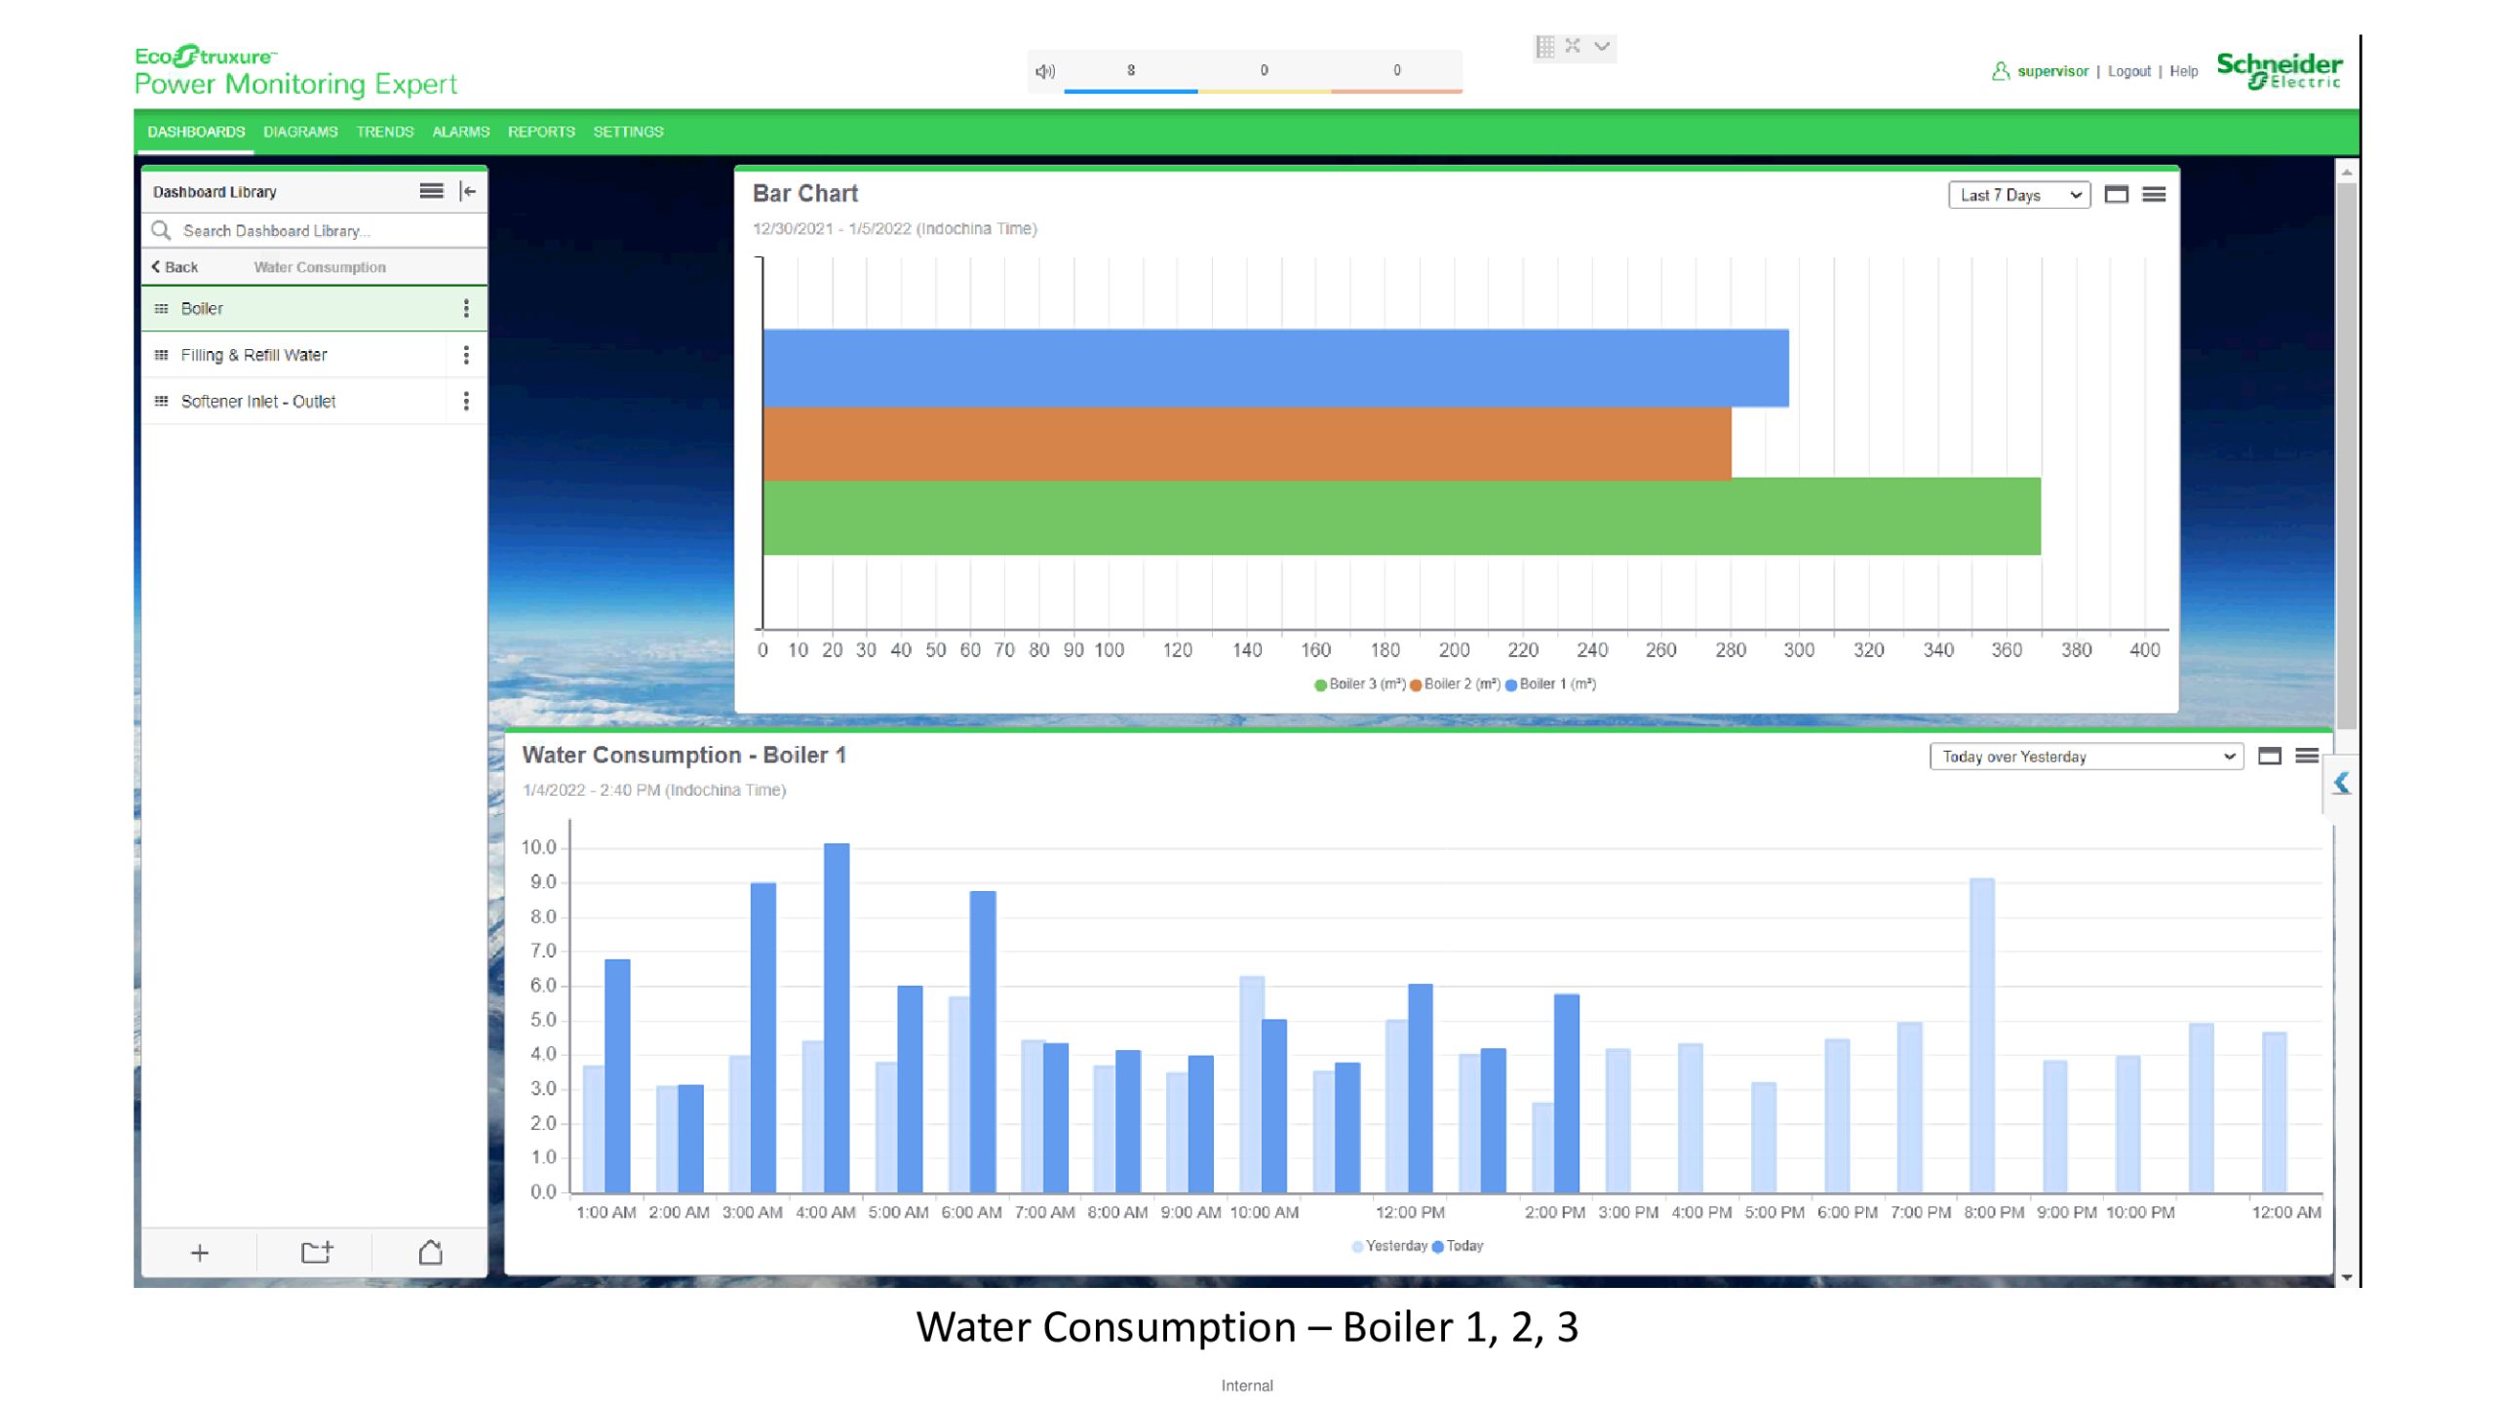Open the ALARMS tab
2496x1404 pixels.
(460, 132)
